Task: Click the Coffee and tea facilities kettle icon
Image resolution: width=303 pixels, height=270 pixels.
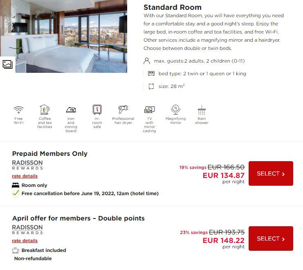Action: (45, 110)
